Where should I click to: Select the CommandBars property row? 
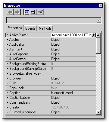tap(51, 102)
